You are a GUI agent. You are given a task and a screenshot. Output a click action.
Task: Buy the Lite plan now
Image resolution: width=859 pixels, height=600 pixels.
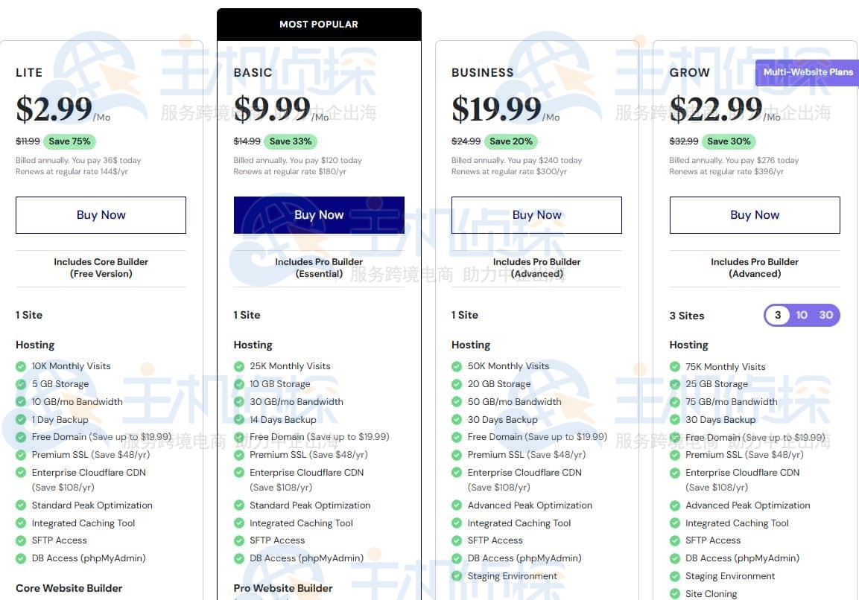[x=101, y=215]
